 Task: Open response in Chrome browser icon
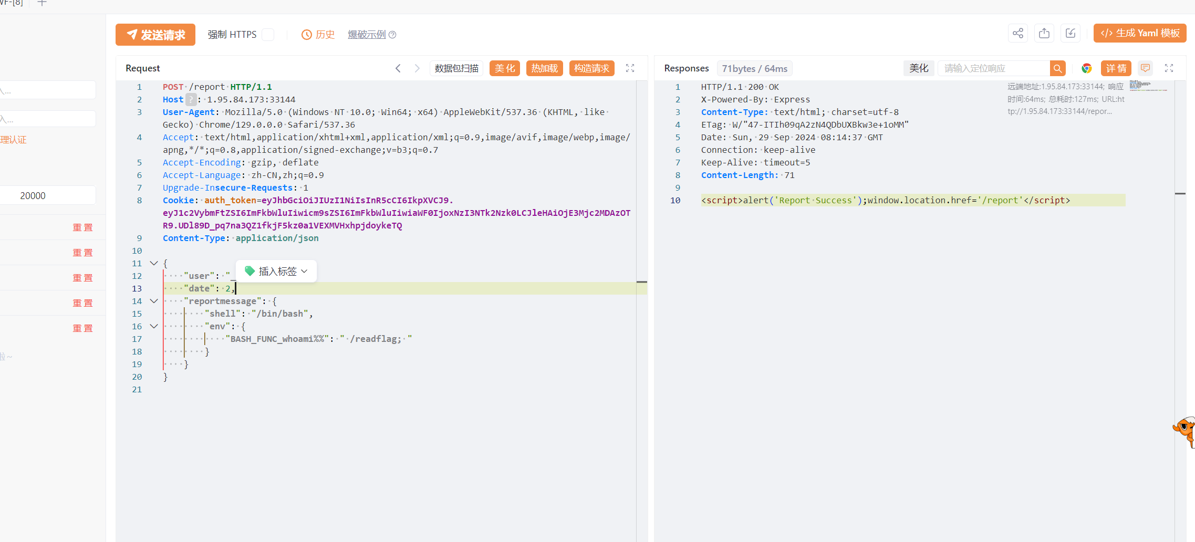(1087, 68)
